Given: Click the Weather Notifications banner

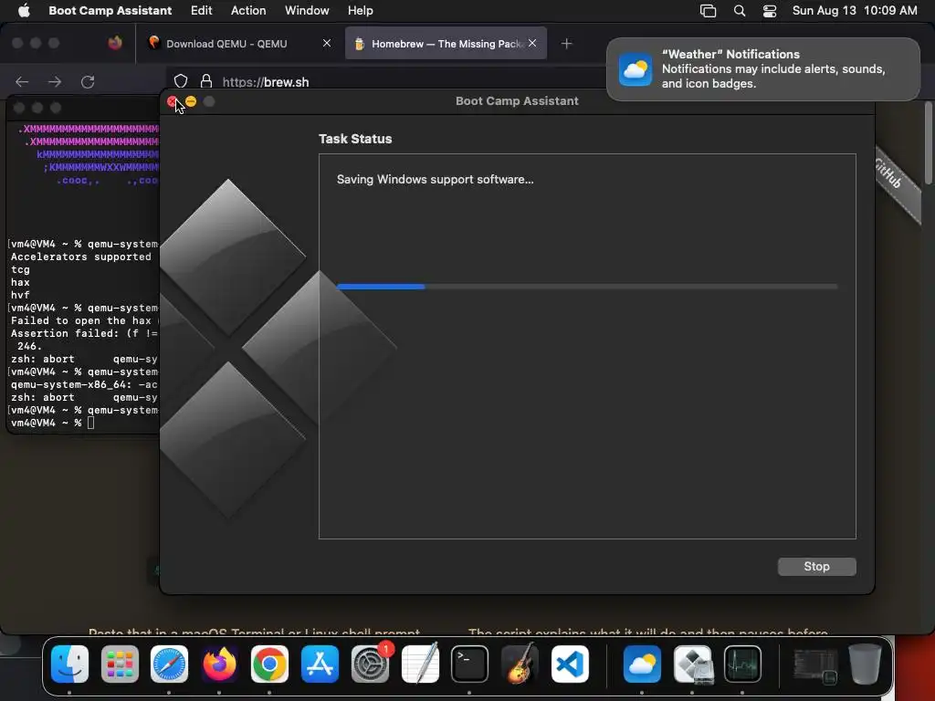Looking at the screenshot, I should click(x=763, y=69).
